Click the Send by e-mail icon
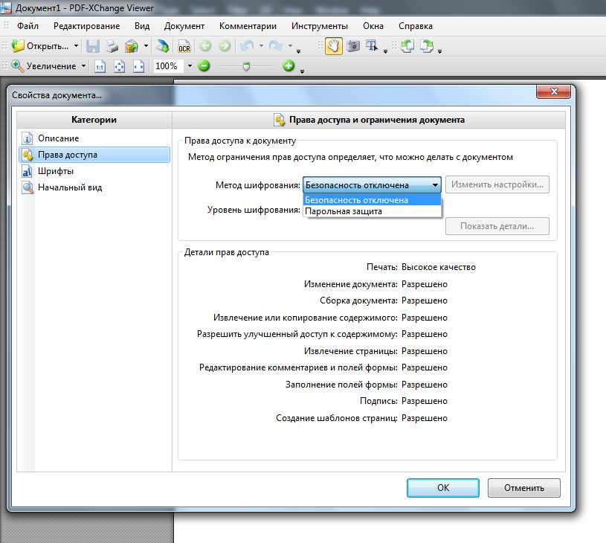This screenshot has height=543, width=606. [132, 46]
